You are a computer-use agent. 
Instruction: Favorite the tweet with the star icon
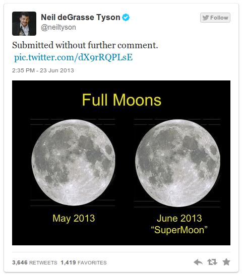[x=226, y=262]
